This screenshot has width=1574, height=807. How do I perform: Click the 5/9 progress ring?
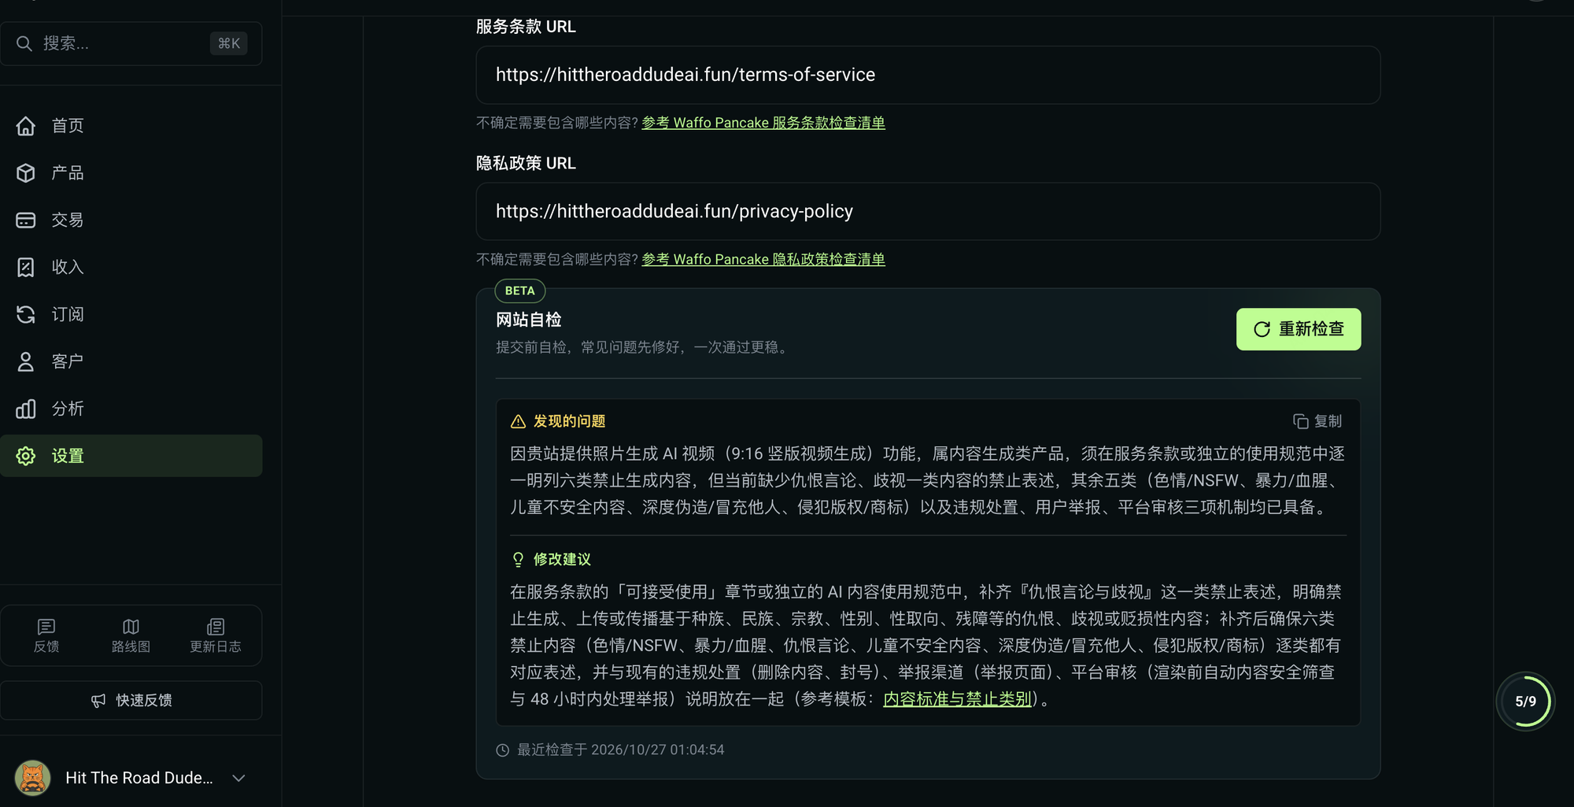pos(1525,701)
